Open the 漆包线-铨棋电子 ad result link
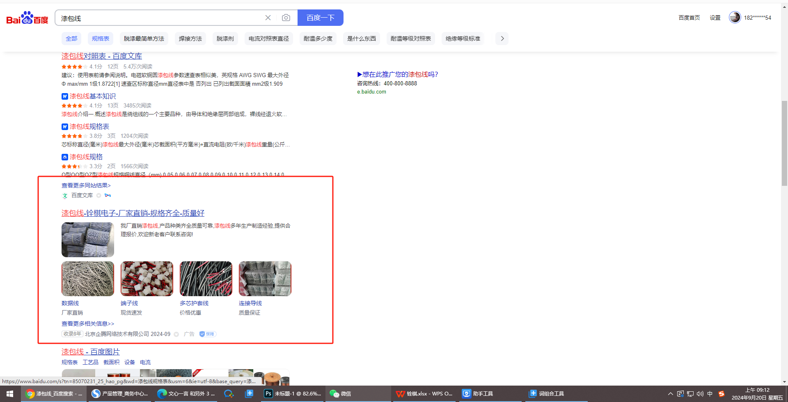 click(x=133, y=213)
